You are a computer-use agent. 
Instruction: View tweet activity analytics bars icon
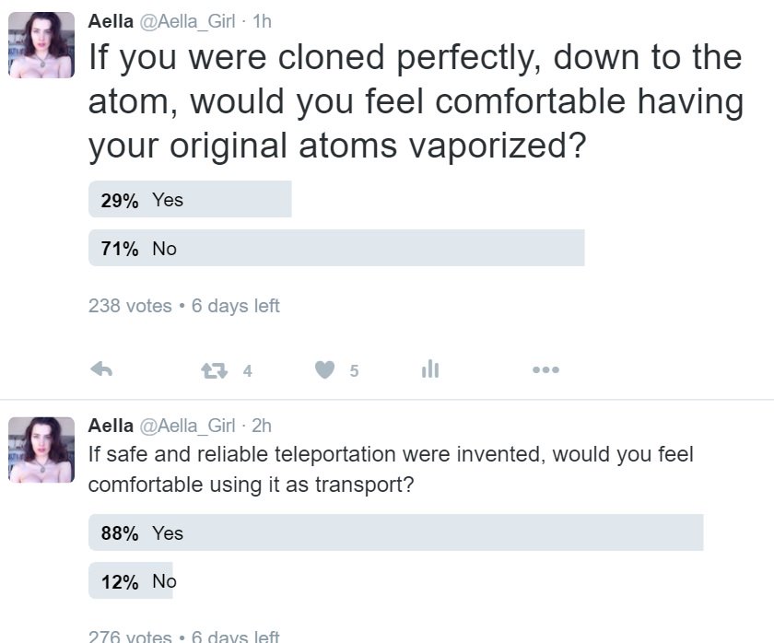(429, 370)
